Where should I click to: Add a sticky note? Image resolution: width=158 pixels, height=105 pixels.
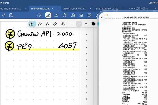(89, 15)
